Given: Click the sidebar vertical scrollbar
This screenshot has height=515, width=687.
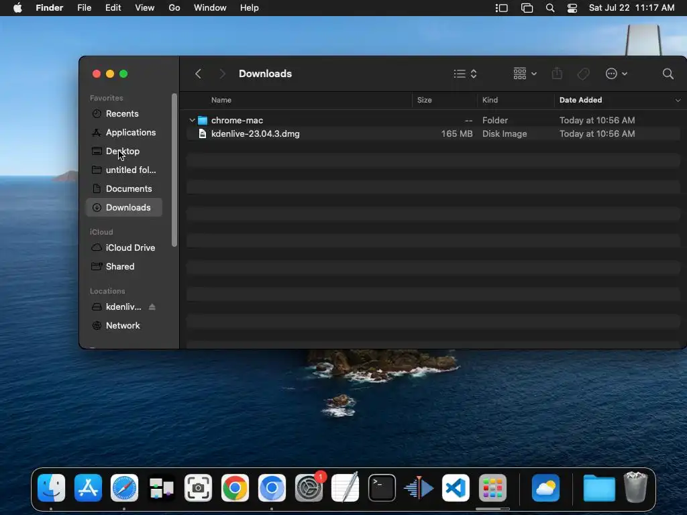Looking at the screenshot, I should tap(174, 170).
